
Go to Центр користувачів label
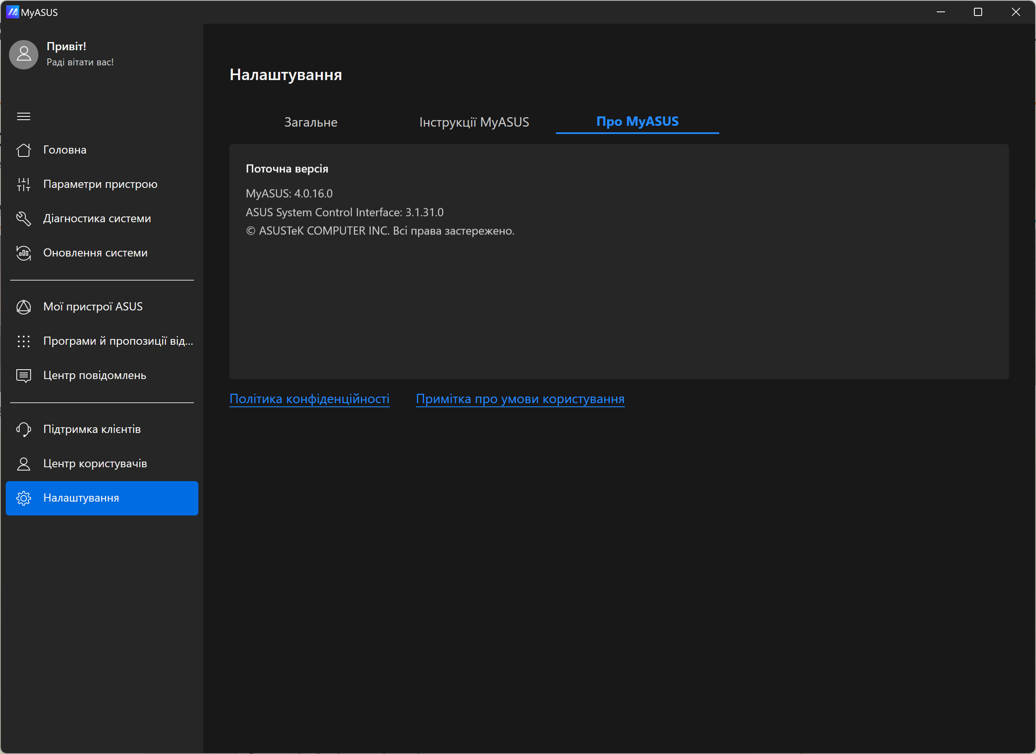click(96, 463)
